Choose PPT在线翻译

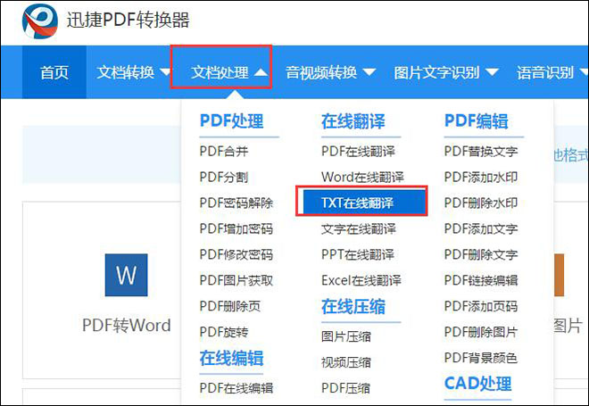pyautogui.click(x=358, y=254)
